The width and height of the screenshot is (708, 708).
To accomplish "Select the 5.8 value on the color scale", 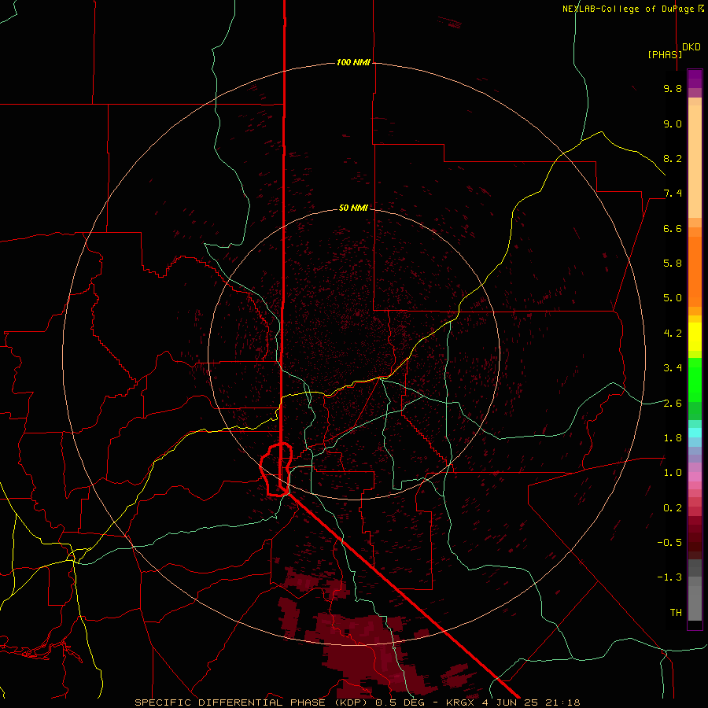I will [673, 264].
